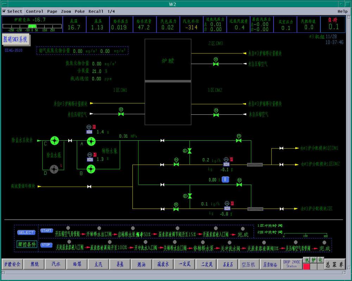This screenshot has height=281, width=352.
Task: Switch to the 空压机 page button
Action: pyautogui.click(x=248, y=264)
